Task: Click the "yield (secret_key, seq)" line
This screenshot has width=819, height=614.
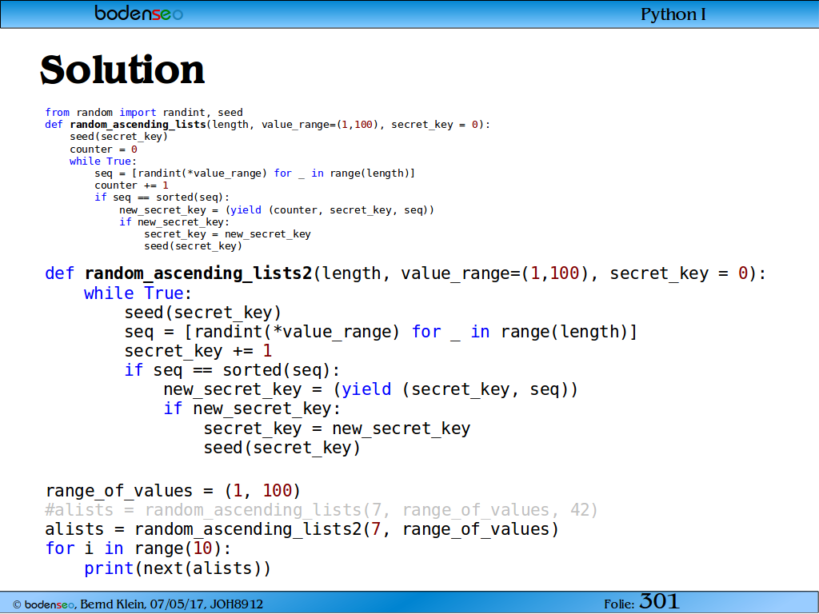Action: click(x=370, y=389)
